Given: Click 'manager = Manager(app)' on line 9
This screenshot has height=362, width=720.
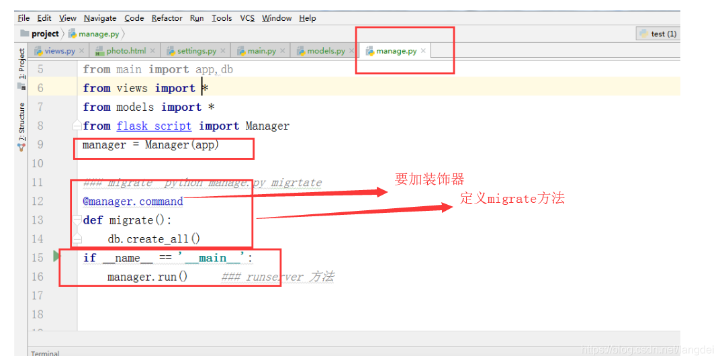Looking at the screenshot, I should pos(150,144).
